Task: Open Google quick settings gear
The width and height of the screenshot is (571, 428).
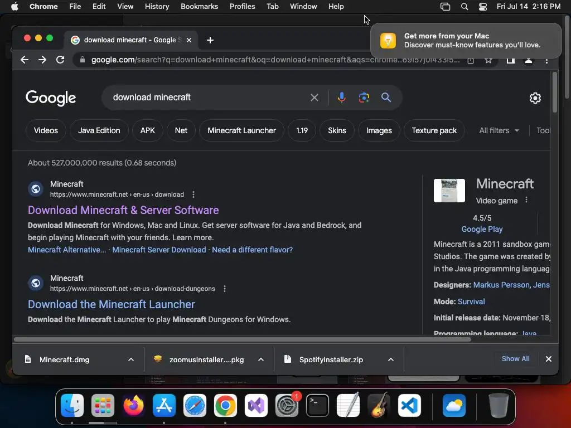Action: tap(535, 98)
